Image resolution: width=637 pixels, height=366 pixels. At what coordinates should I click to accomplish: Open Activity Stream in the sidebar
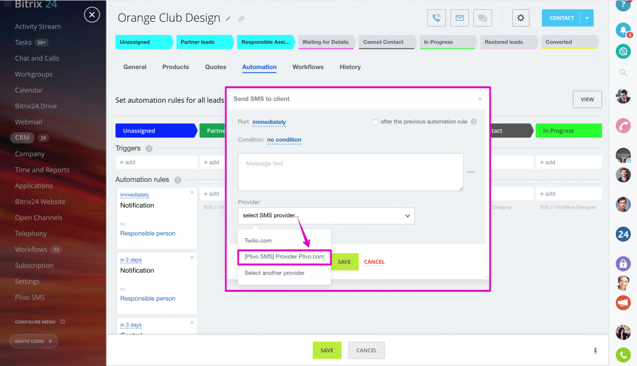(38, 26)
